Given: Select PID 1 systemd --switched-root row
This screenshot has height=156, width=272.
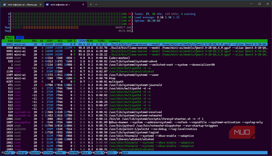Looking at the screenshot, I should pyautogui.click(x=134, y=65).
